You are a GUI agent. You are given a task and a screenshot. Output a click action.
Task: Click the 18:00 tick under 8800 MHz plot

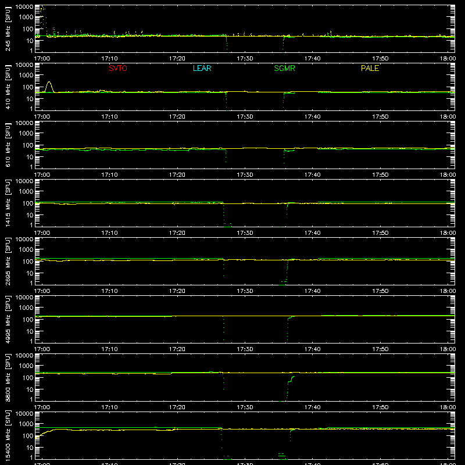(x=448, y=407)
